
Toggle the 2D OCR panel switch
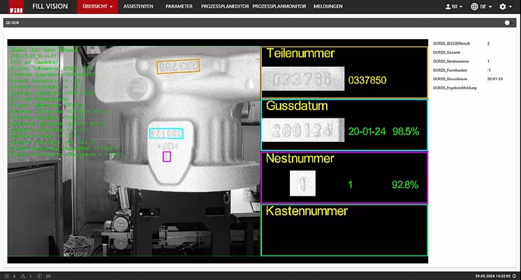pyautogui.click(x=509, y=22)
